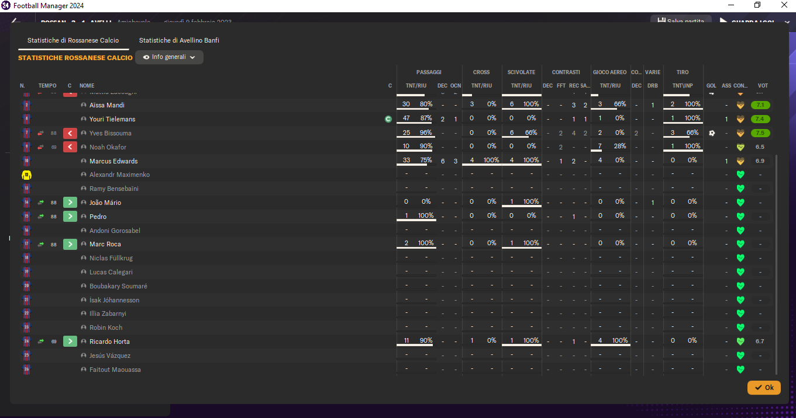
Task: Click red swap arrows in Yves Bissouma row
Action: (x=41, y=133)
